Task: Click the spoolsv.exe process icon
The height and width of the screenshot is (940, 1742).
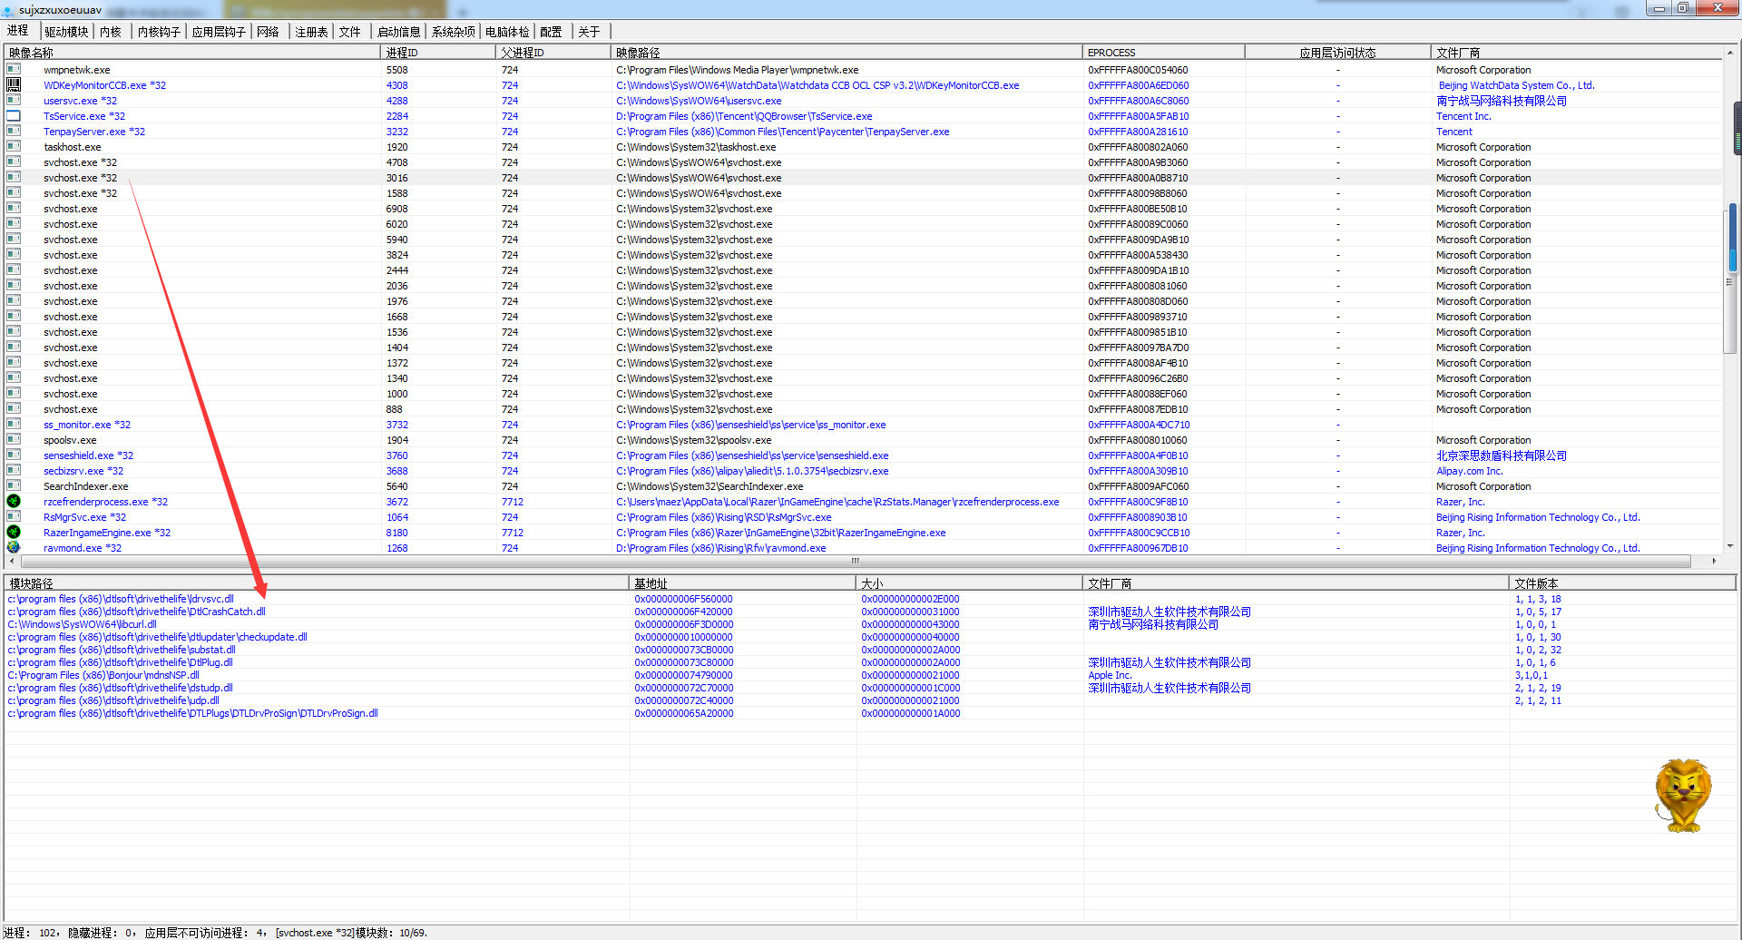Action: pos(14,440)
